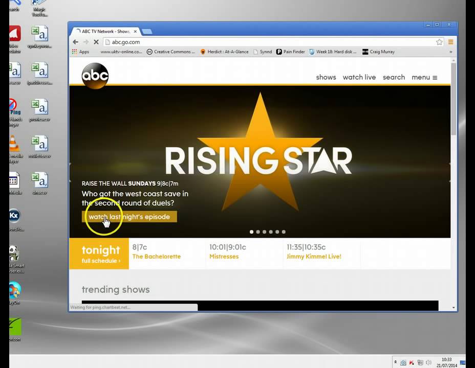Screen dimensions: 475x368
Task: Select the first carousel dot
Action: coord(251,232)
